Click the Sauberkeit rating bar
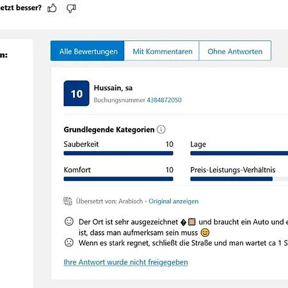This screenshot has height=288, width=288. [x=118, y=153]
